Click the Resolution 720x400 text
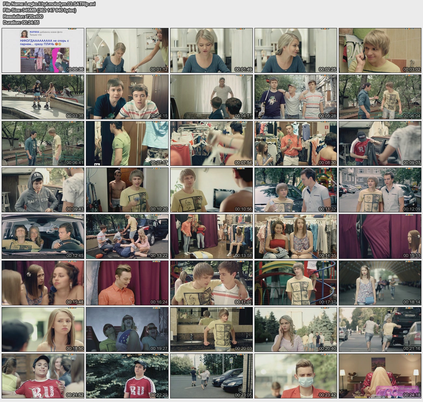Viewport: 423px width, 402px height. click(x=23, y=16)
